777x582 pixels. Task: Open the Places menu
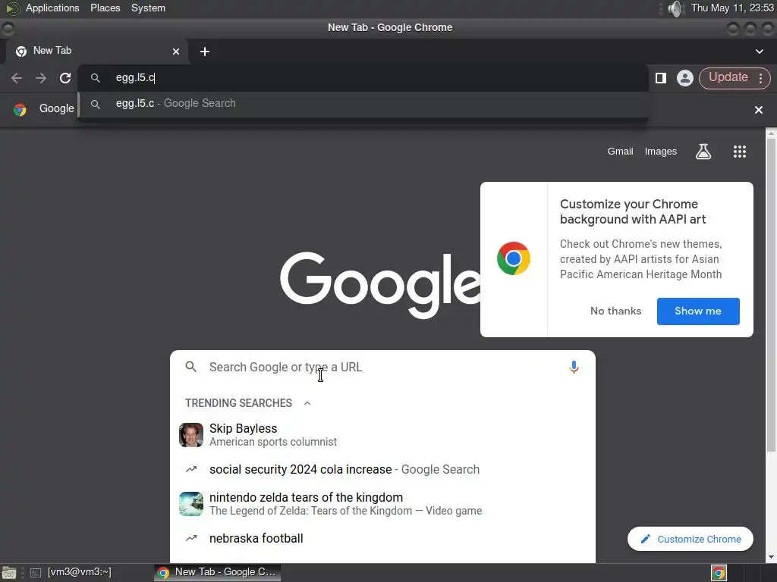pos(105,8)
